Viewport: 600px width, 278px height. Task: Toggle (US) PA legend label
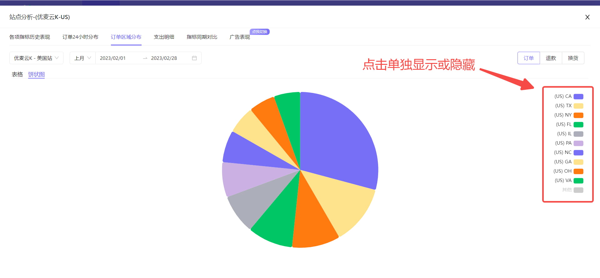point(563,143)
